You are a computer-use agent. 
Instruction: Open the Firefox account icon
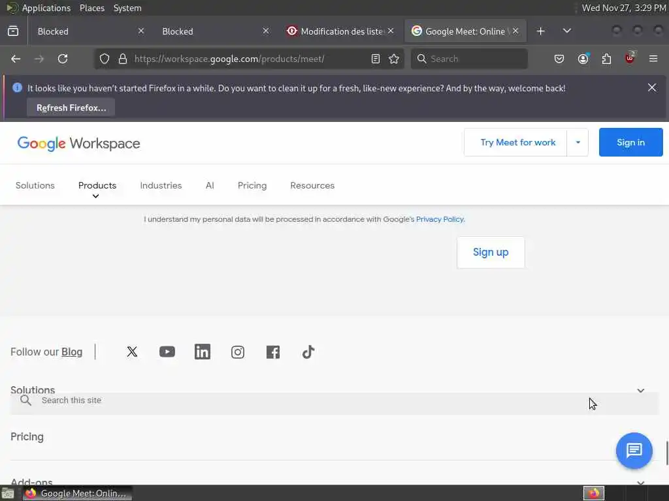point(583,59)
